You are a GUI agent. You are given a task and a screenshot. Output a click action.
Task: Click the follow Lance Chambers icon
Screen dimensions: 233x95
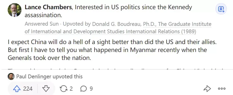point(221,9)
